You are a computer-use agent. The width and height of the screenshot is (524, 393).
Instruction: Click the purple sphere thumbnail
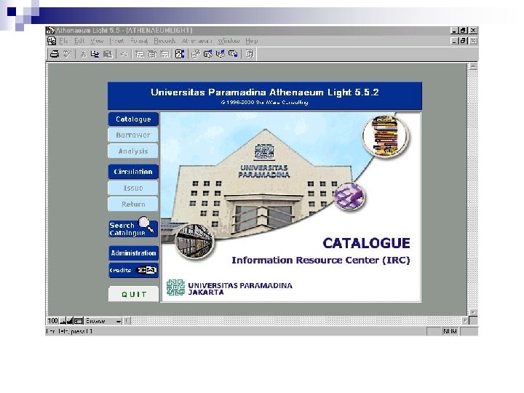point(349,196)
